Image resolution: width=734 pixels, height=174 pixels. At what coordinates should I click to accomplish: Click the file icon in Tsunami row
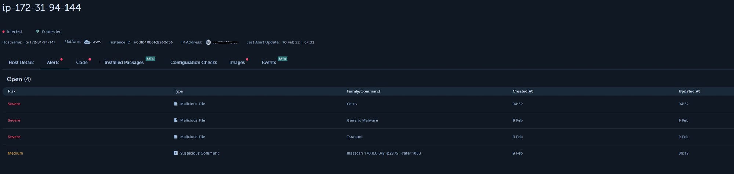[176, 137]
